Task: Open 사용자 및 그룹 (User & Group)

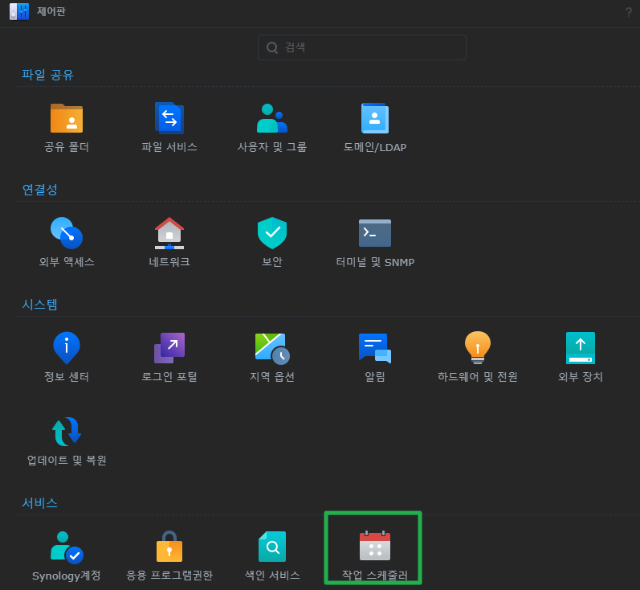Action: coord(272,118)
